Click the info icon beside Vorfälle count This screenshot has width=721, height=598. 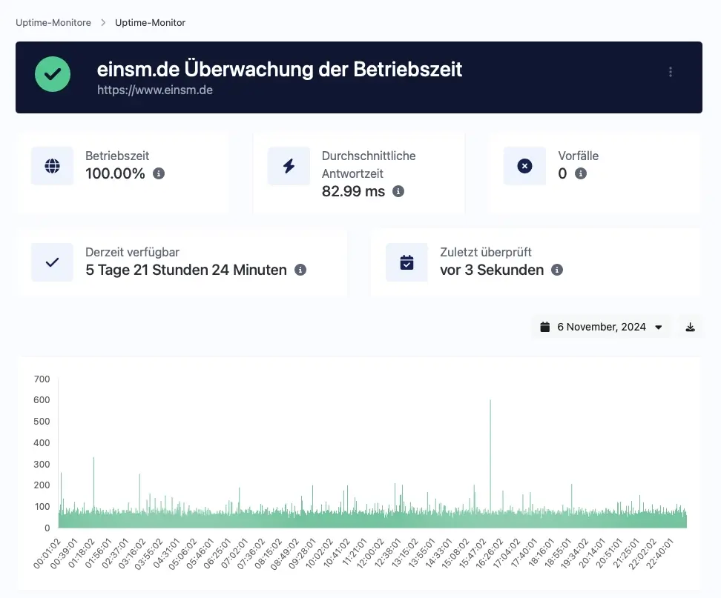coord(581,173)
